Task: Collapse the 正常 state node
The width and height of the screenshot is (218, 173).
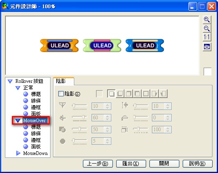Action: (18, 88)
